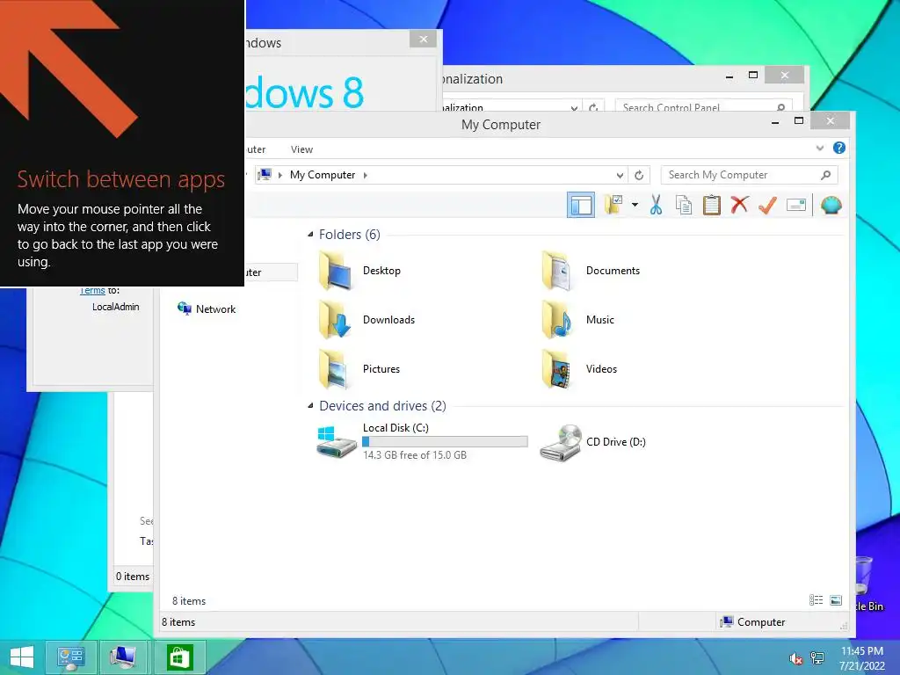
Task: Click the magnifier in Search My Computer
Action: (825, 175)
